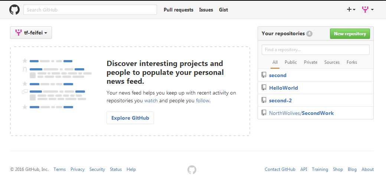Create a New repository

coord(350,34)
